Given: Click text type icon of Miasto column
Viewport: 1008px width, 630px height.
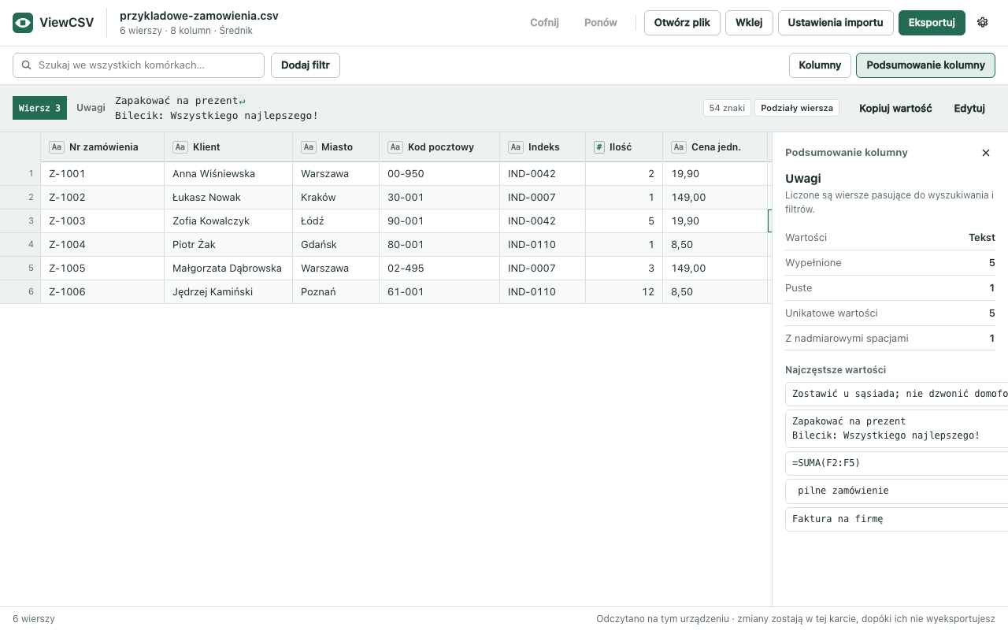Looking at the screenshot, I should tap(309, 146).
